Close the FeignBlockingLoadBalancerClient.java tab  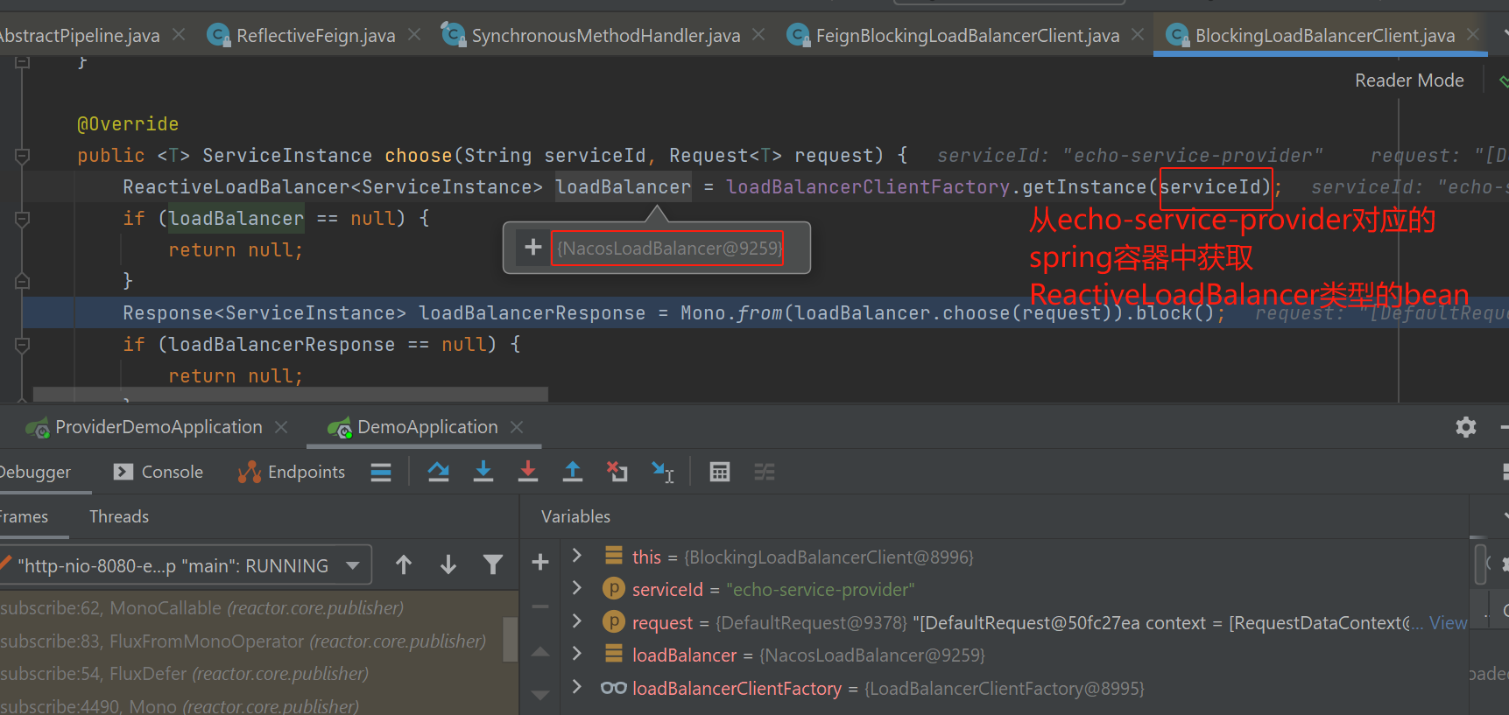[1138, 34]
